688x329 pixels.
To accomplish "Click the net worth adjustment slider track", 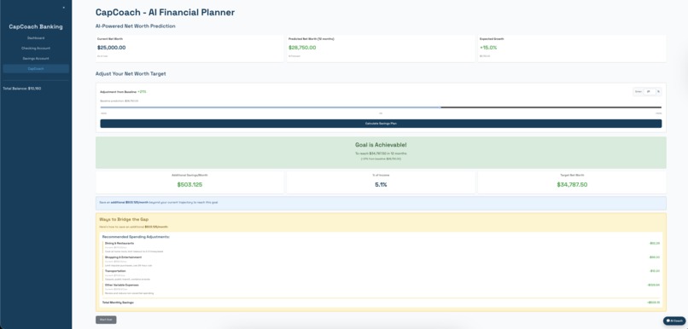I will (381, 107).
